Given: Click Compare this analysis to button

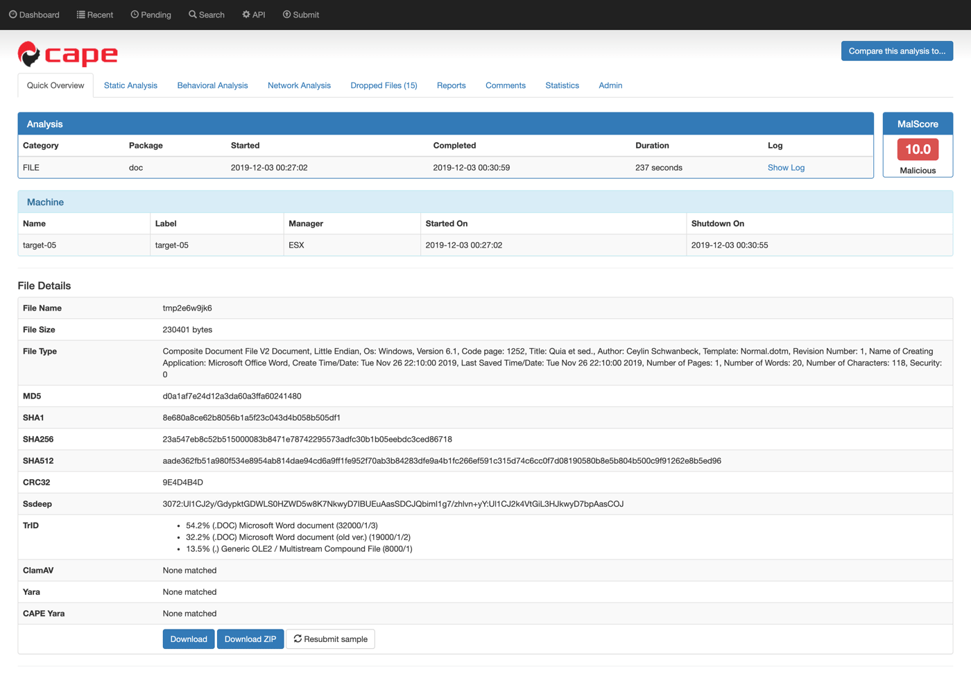Looking at the screenshot, I should [897, 51].
